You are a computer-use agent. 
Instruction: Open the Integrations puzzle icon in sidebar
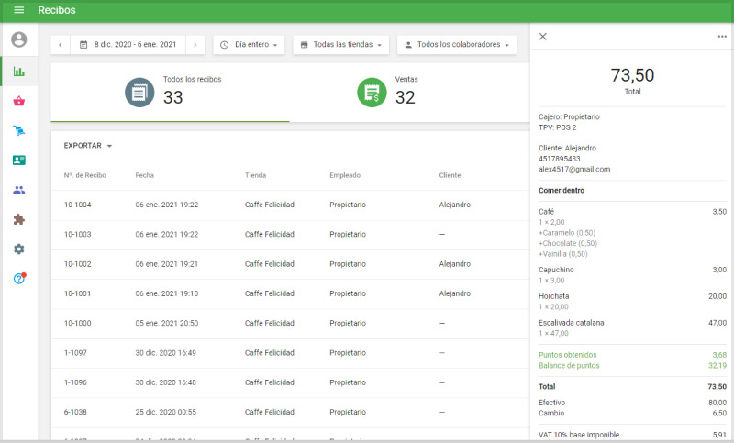coord(19,219)
